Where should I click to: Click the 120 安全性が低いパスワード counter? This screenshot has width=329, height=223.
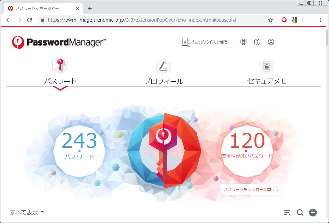tap(247, 151)
